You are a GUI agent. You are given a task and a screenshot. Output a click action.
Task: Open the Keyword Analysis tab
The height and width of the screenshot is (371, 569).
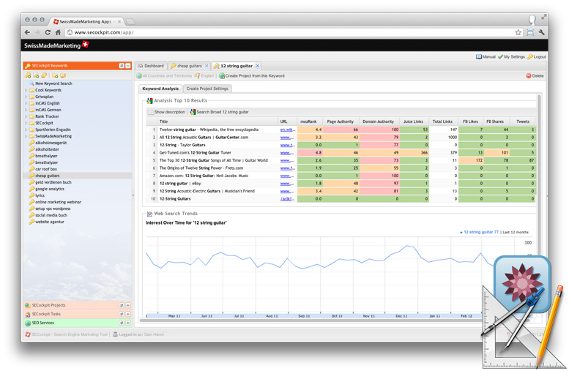[160, 89]
